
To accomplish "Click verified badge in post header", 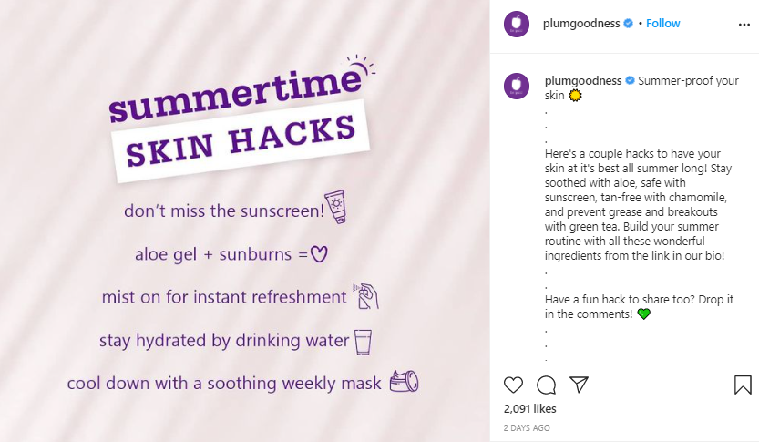I will coord(628,24).
